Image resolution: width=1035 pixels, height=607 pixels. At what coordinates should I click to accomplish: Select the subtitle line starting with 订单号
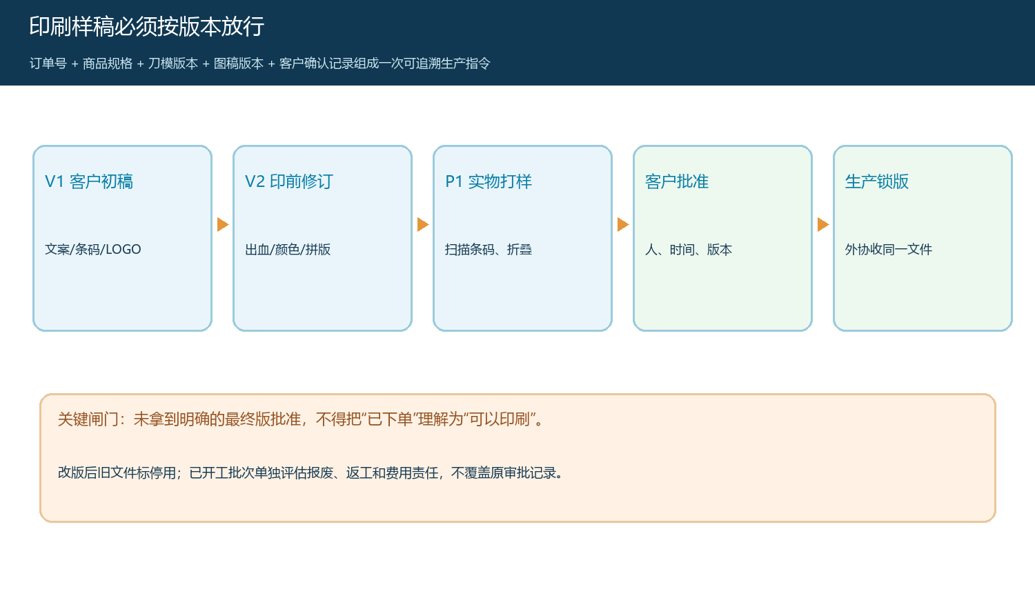(260, 63)
